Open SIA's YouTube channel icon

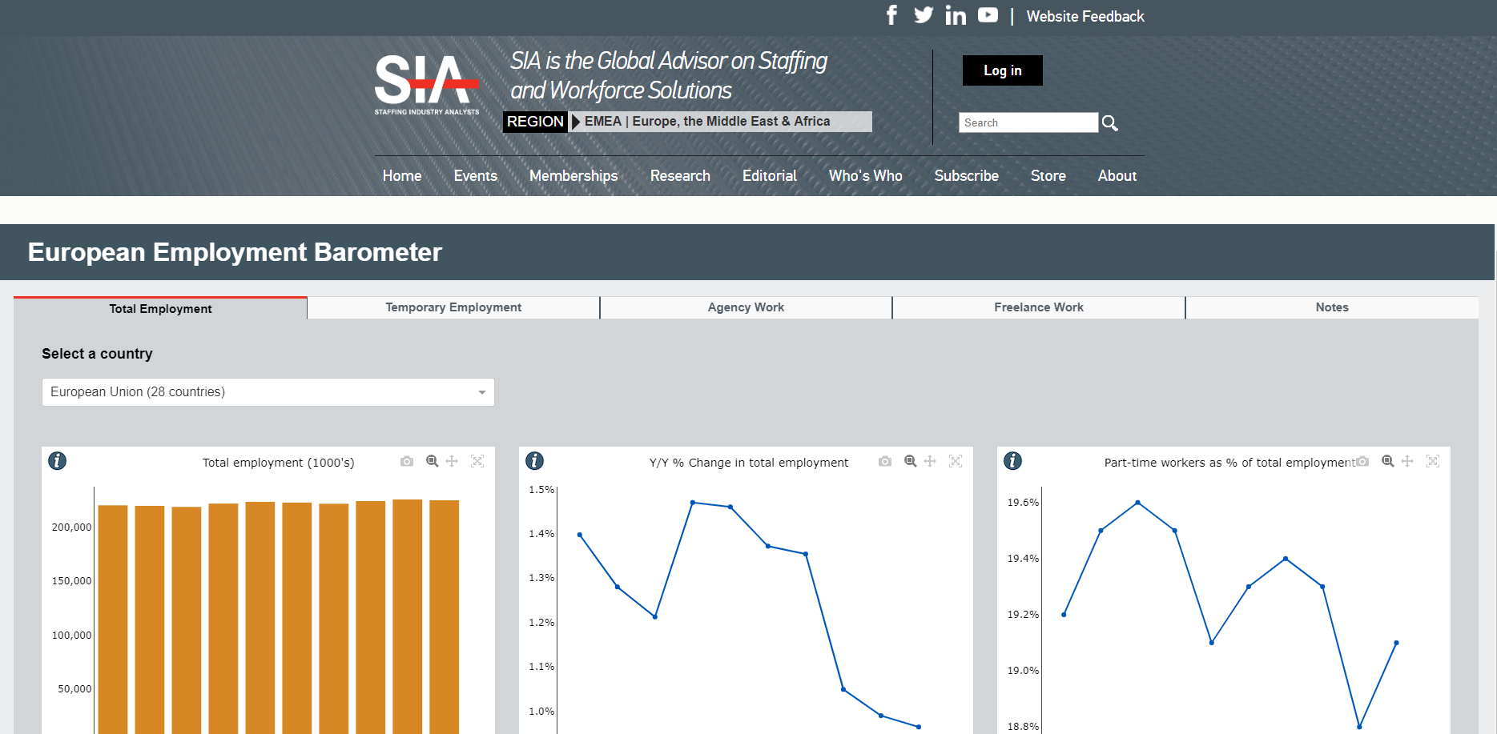[988, 15]
